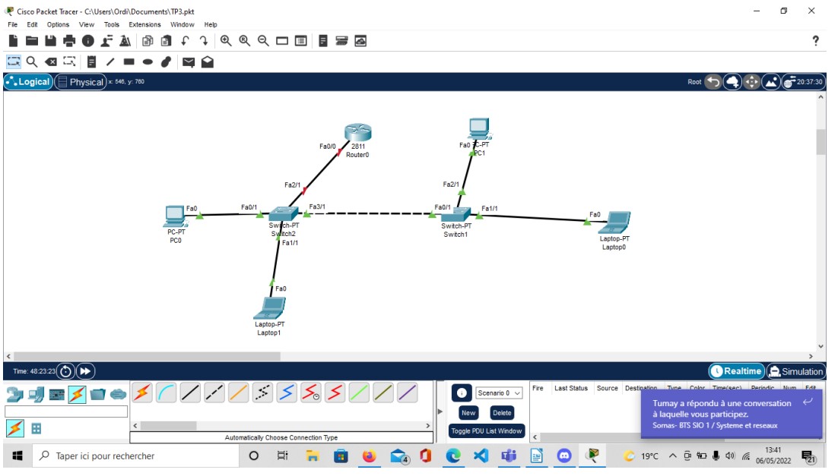Choose the End Devices category
838x476 pixels.
[36, 395]
